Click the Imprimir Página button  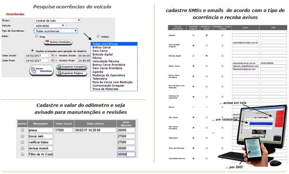pos(71,73)
